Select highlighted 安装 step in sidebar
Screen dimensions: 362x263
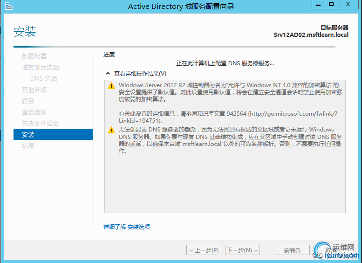(x=53, y=134)
